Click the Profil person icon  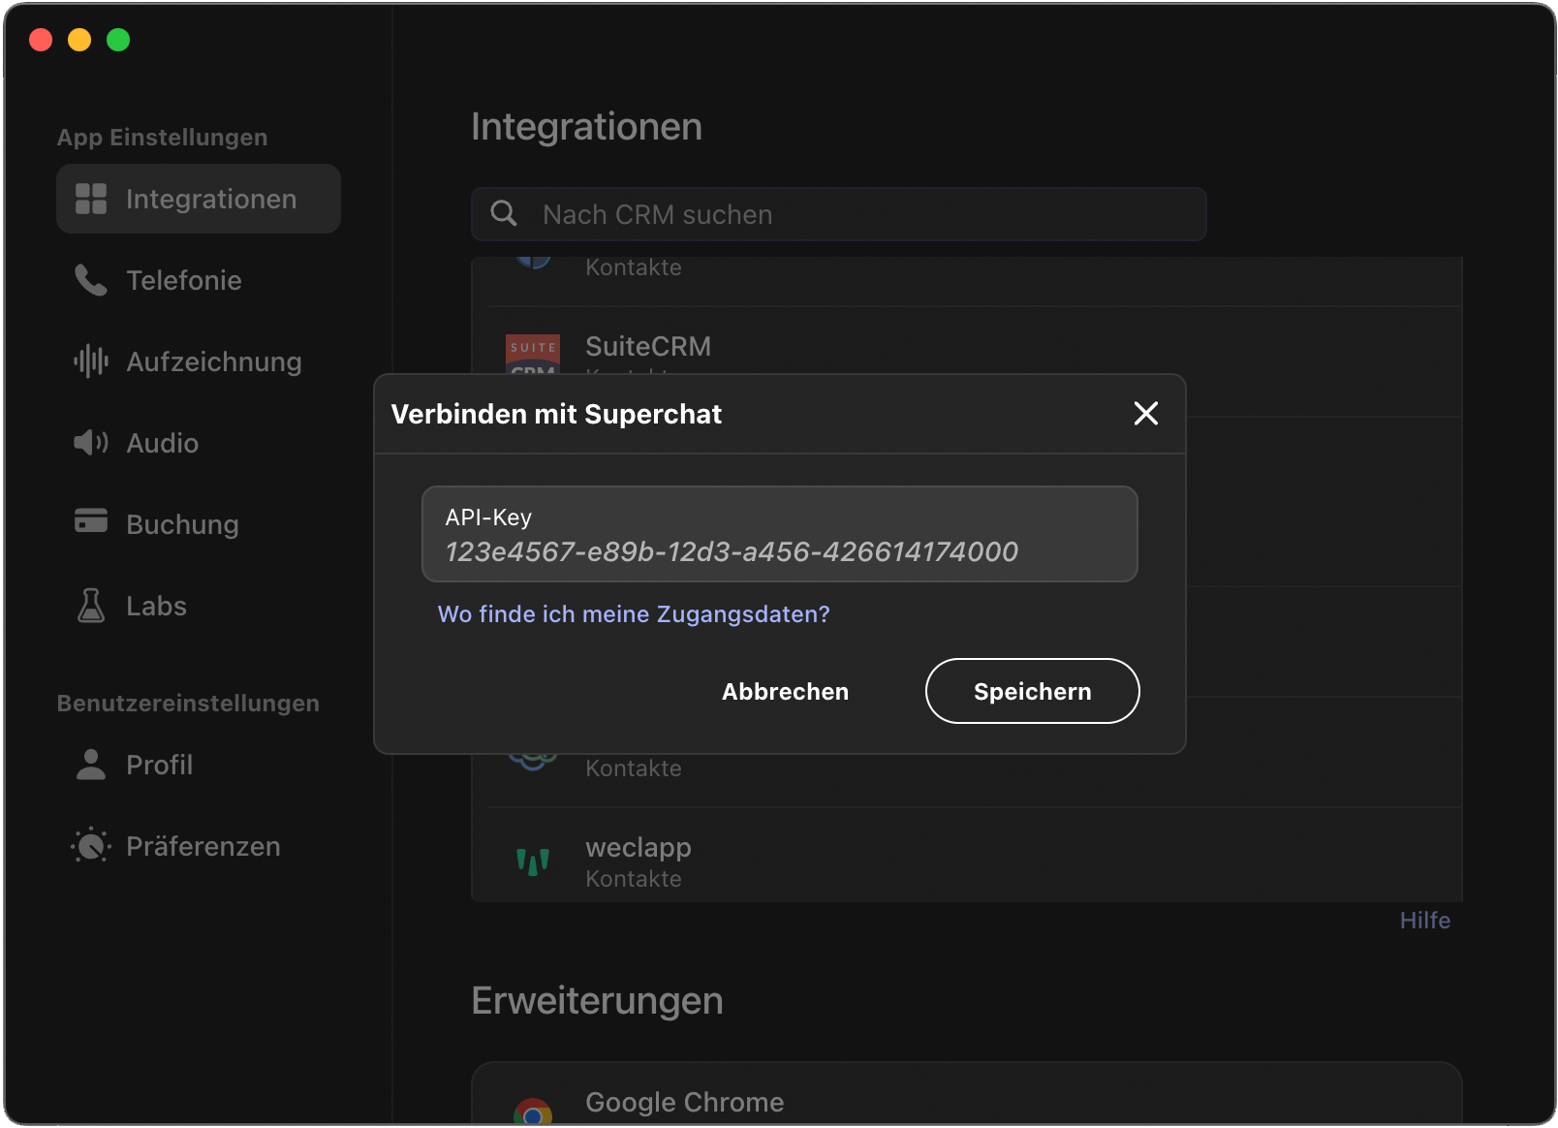(x=90, y=765)
